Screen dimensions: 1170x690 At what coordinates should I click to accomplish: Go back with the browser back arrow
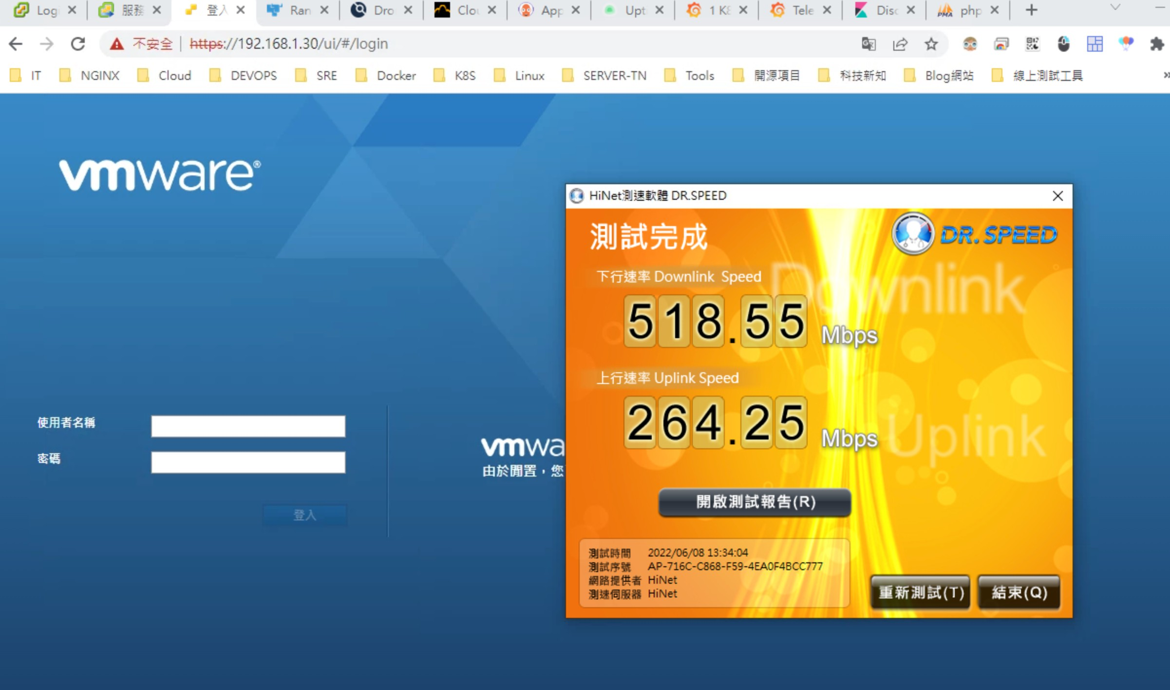tap(16, 44)
